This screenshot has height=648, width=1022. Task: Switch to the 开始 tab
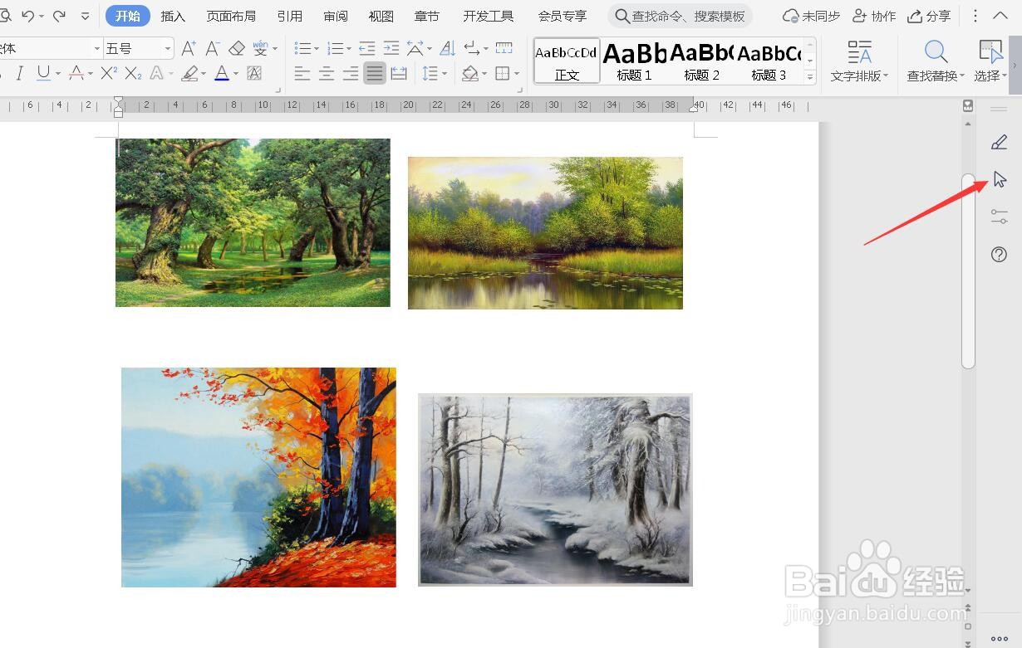click(128, 16)
